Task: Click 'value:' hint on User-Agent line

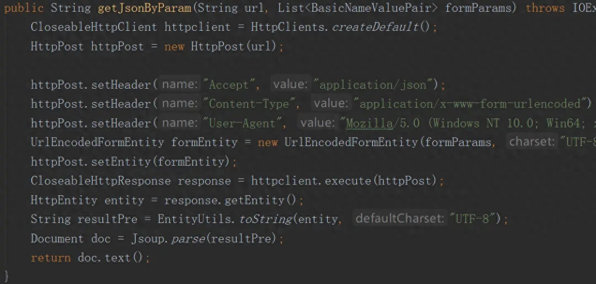Action: (x=317, y=123)
